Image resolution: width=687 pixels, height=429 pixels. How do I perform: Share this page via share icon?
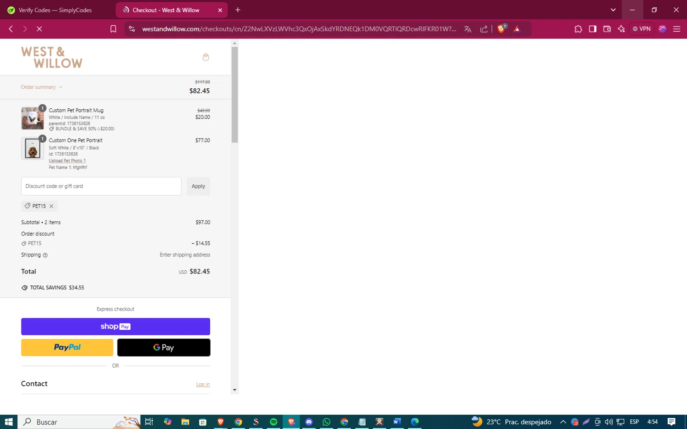click(x=484, y=29)
